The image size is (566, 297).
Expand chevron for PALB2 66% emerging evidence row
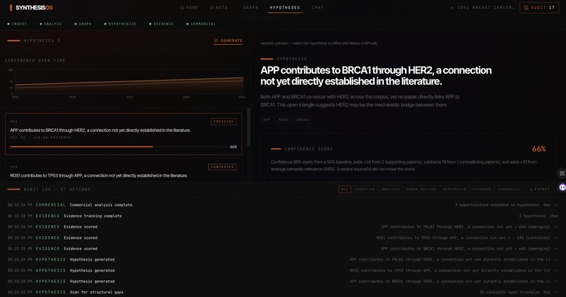(556, 227)
